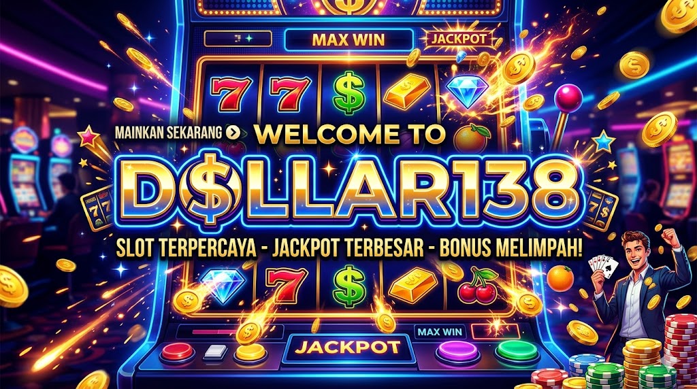Click the gold bar on the top reel row
The height and width of the screenshot is (389, 697).
(407, 92)
